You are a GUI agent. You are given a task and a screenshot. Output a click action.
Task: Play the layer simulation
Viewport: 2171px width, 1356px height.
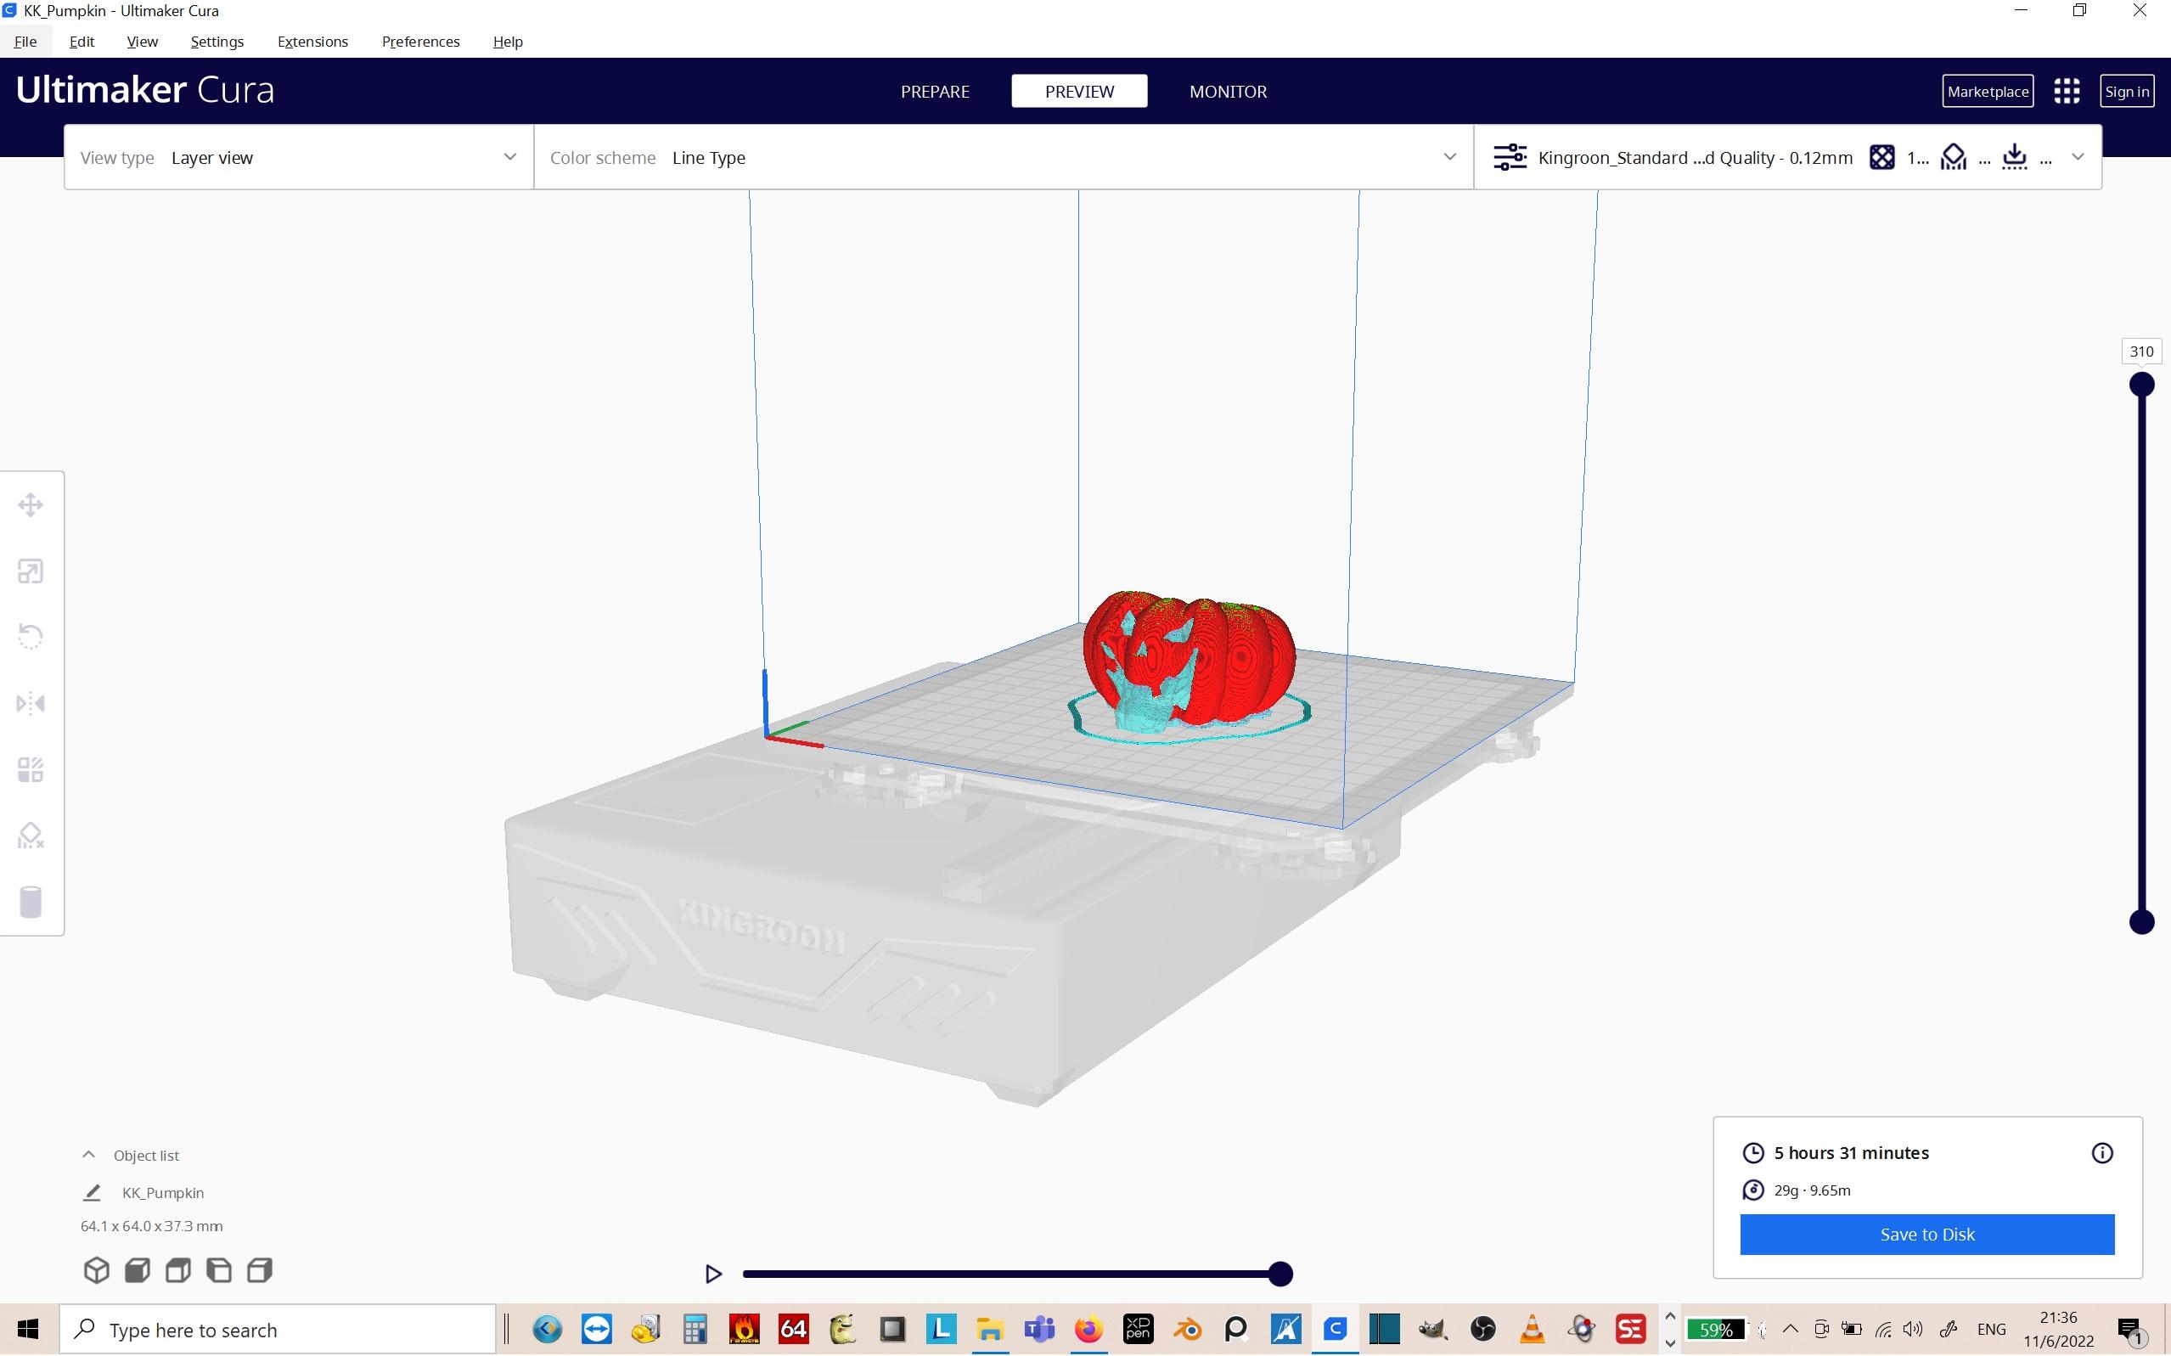(x=713, y=1274)
